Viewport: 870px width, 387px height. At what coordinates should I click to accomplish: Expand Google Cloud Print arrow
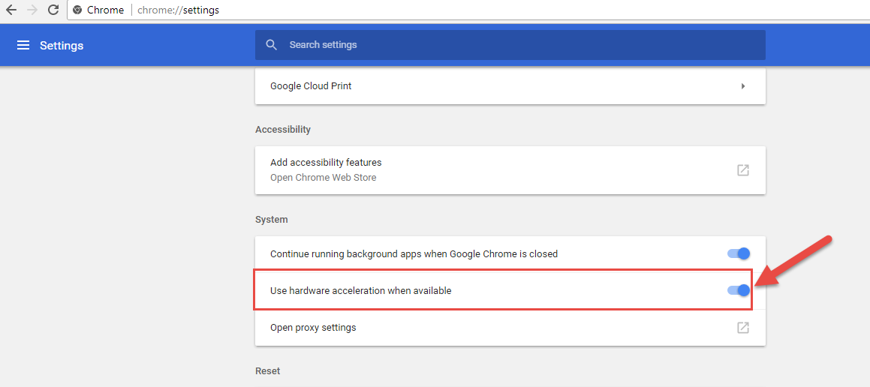tap(742, 86)
